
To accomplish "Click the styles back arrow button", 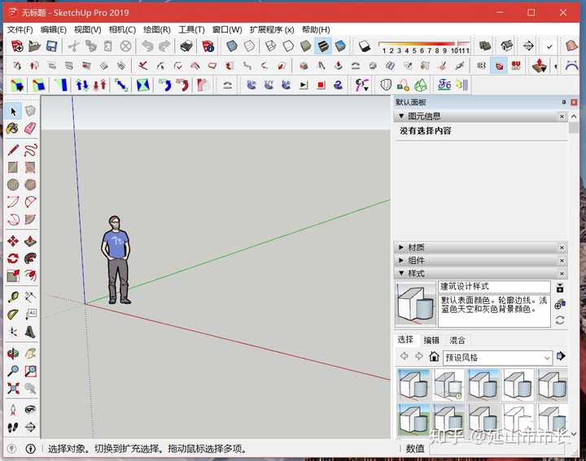I will click(404, 356).
